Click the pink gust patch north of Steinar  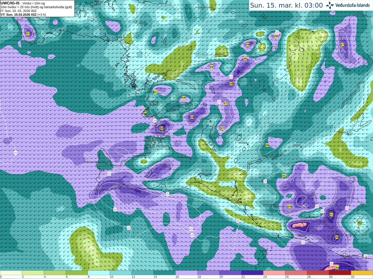pos(300,225)
